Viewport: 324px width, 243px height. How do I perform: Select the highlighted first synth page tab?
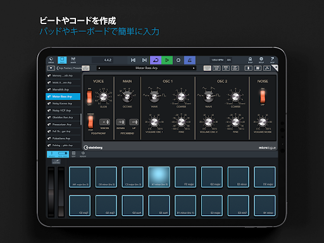(x=208, y=68)
